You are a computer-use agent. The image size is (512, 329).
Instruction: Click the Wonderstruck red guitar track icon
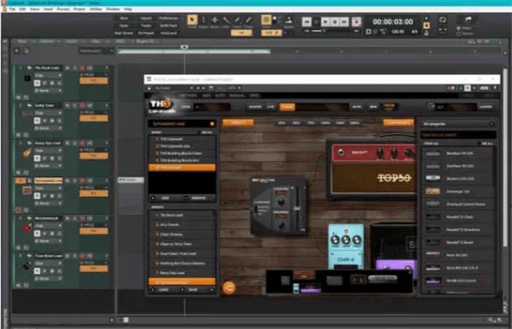click(x=27, y=228)
